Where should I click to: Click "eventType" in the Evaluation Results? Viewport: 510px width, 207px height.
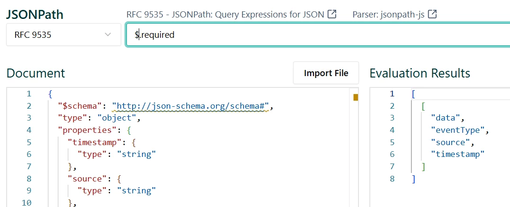point(459,130)
